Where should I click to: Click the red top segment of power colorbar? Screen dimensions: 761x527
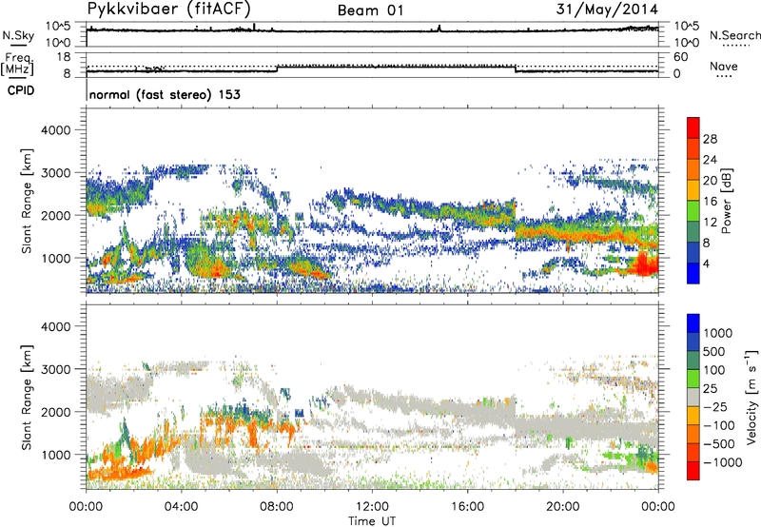(693, 127)
